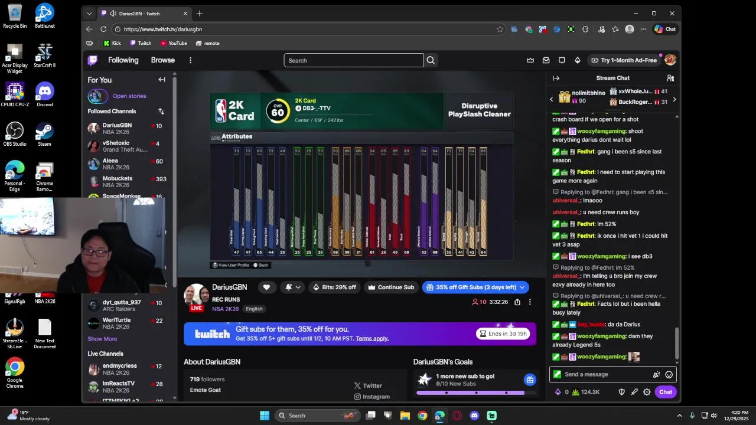756x425 pixels.
Task: Open chat settings gear
Action: pos(647,392)
